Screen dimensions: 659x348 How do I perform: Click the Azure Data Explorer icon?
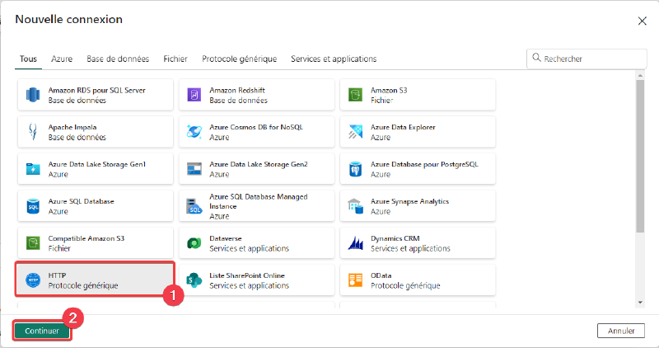click(355, 132)
